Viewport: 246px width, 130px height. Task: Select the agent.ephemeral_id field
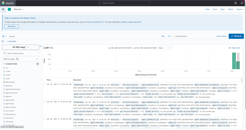[13, 89]
